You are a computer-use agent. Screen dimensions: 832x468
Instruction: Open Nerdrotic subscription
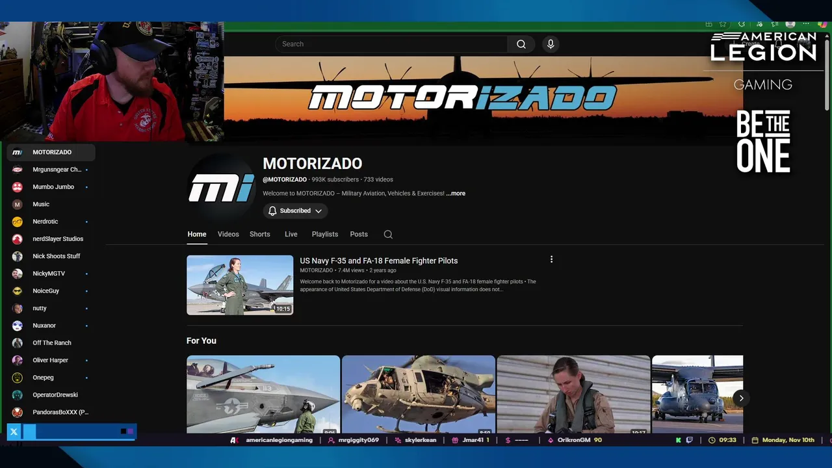pyautogui.click(x=51, y=222)
